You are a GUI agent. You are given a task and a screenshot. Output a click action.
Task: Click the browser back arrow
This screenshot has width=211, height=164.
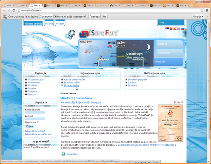click(x=4, y=11)
